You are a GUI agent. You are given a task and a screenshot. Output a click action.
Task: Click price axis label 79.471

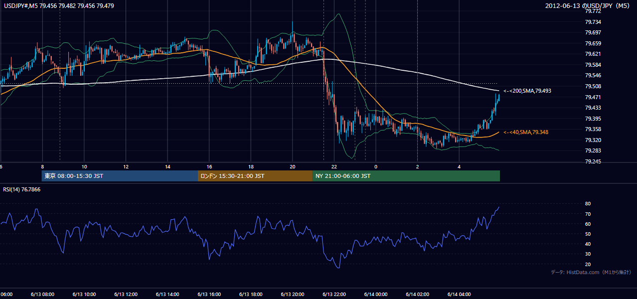click(x=593, y=97)
